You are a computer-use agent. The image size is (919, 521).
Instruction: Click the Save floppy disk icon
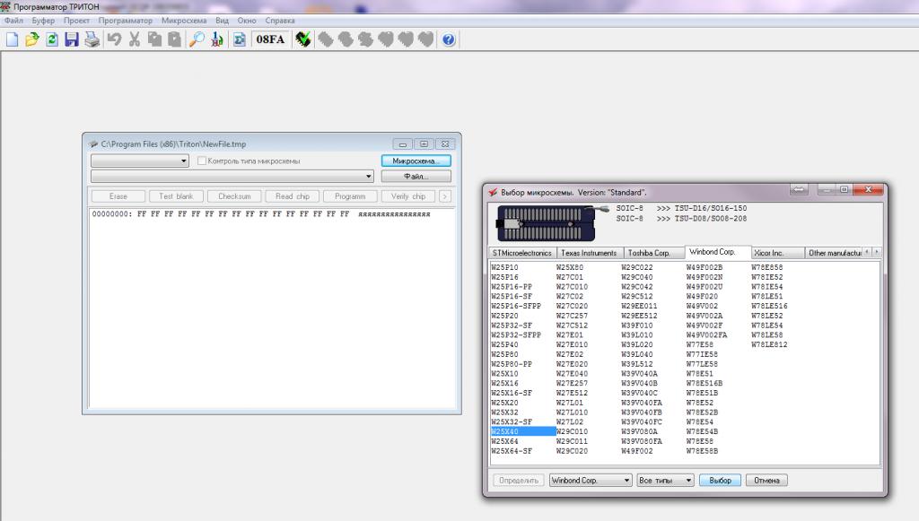(x=71, y=39)
